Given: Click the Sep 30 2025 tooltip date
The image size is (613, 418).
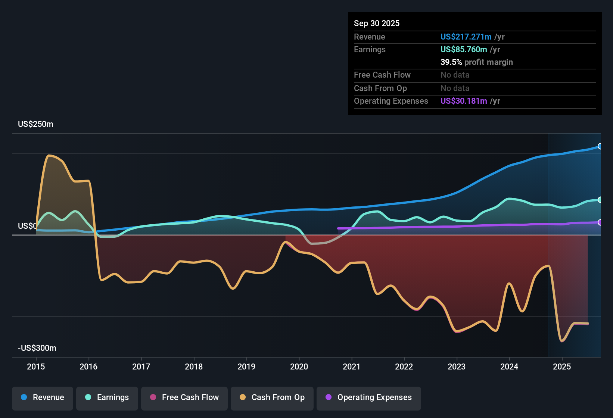Looking at the screenshot, I should [x=377, y=24].
